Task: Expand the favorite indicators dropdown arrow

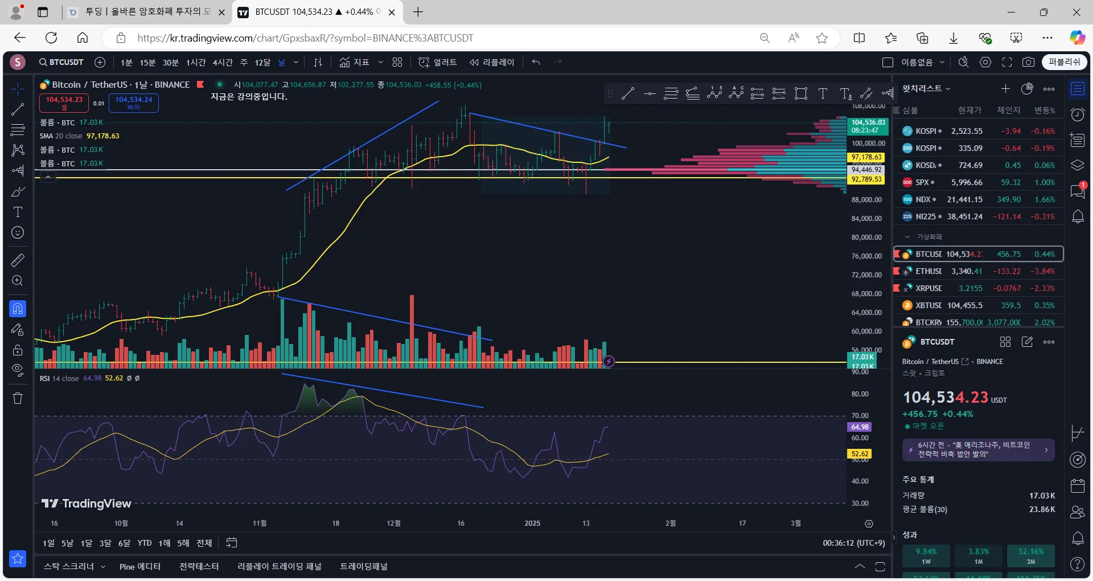Action: coord(381,62)
